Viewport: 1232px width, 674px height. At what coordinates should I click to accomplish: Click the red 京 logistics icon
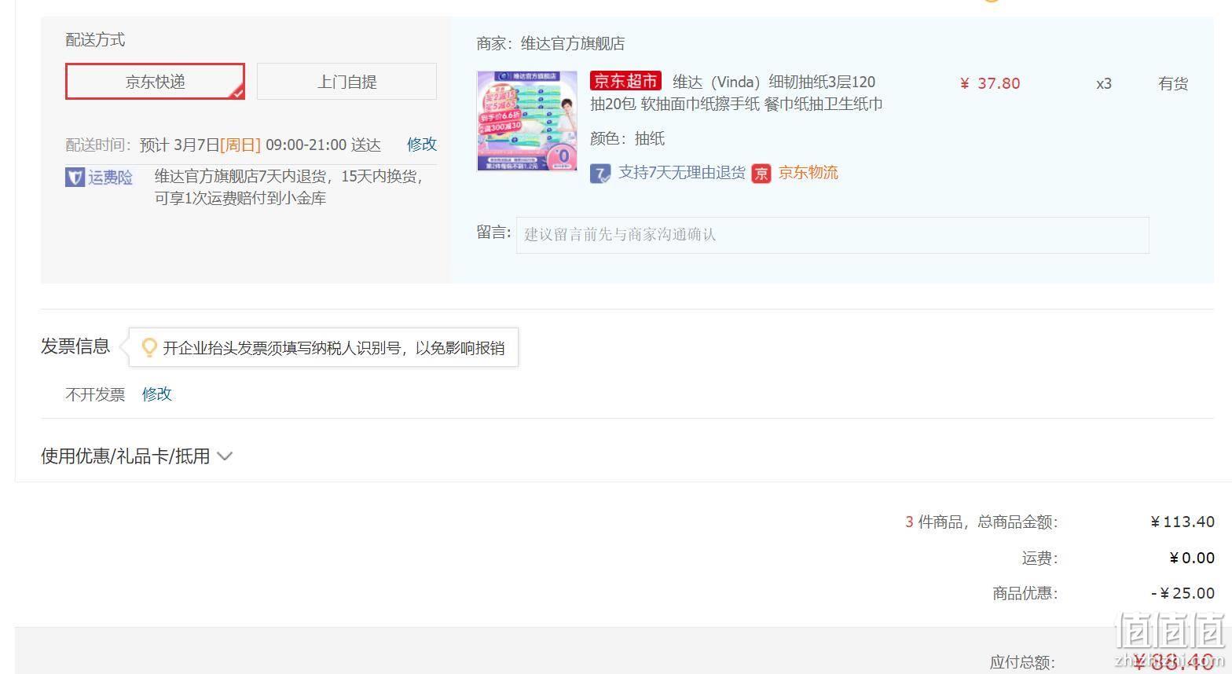tap(761, 174)
